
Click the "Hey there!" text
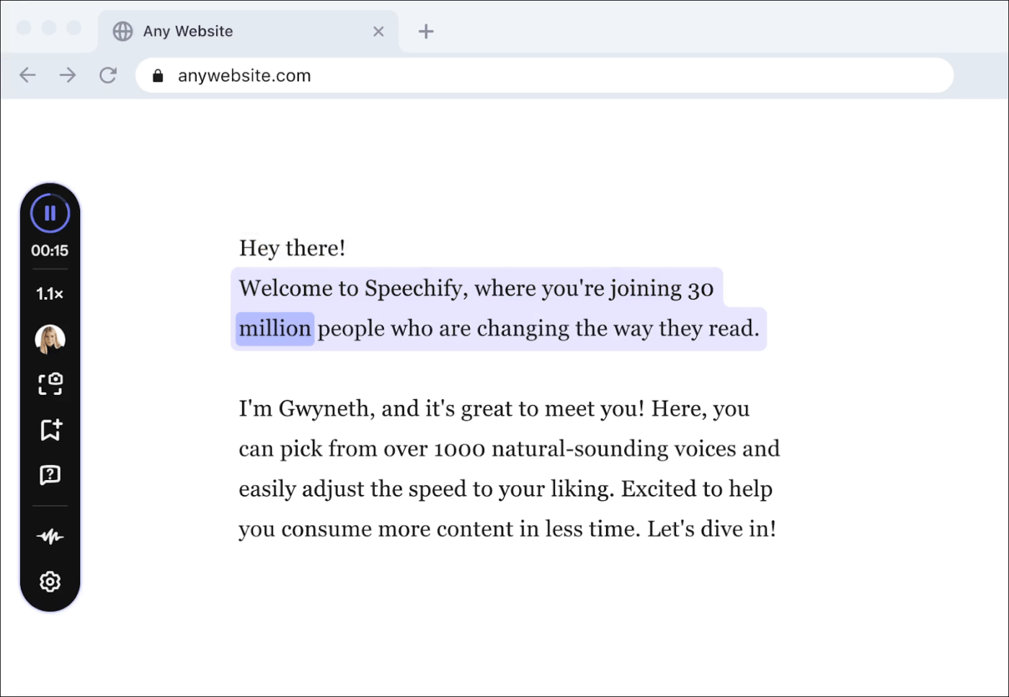pos(292,248)
